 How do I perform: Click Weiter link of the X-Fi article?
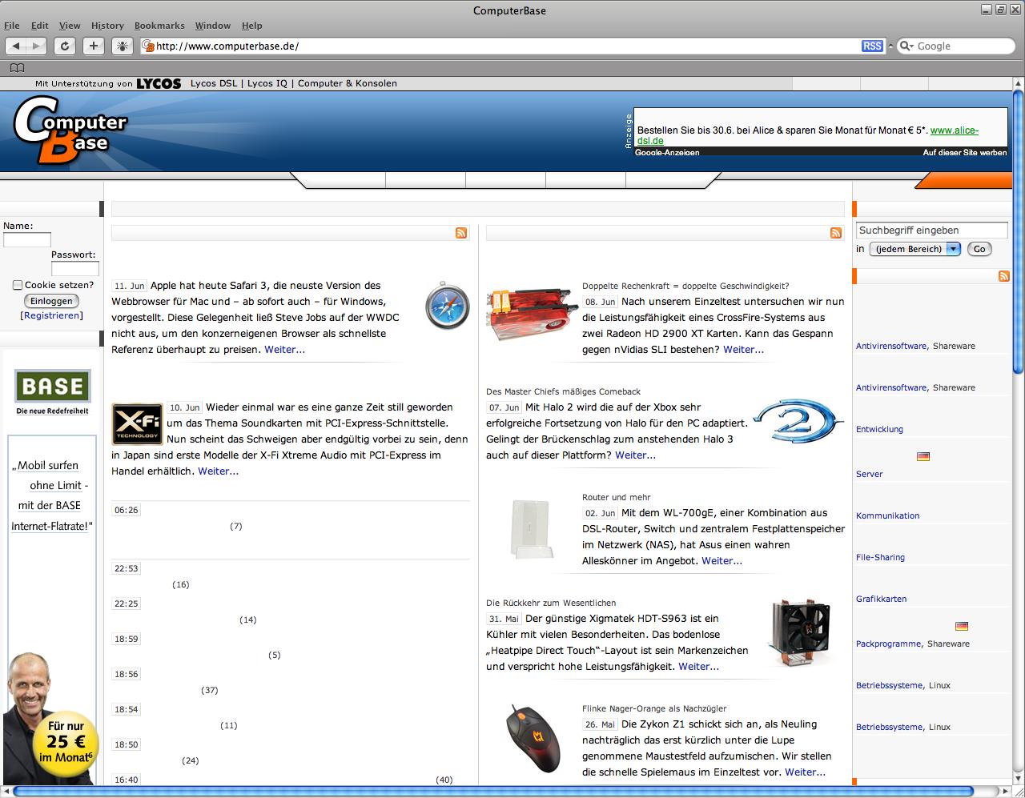(x=218, y=471)
